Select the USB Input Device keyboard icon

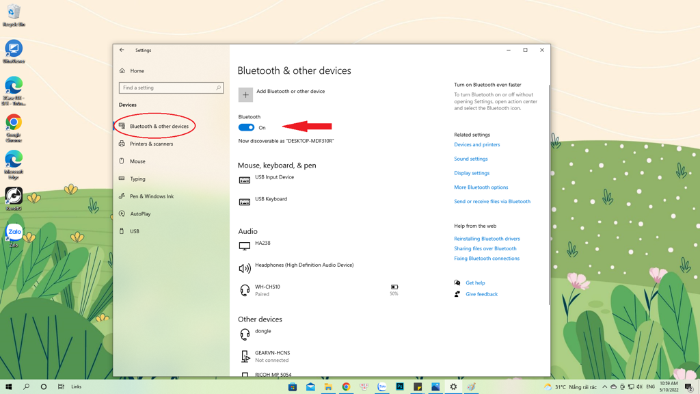click(245, 180)
